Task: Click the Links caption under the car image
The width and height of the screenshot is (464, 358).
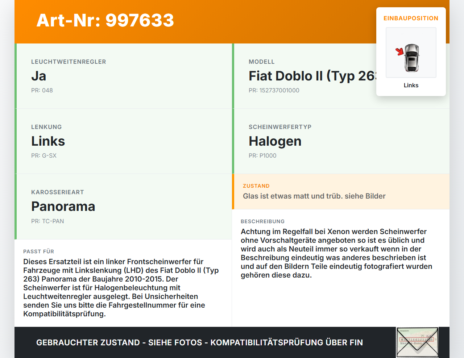Action: [x=411, y=85]
